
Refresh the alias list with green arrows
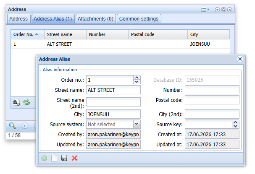pyautogui.click(x=26, y=102)
